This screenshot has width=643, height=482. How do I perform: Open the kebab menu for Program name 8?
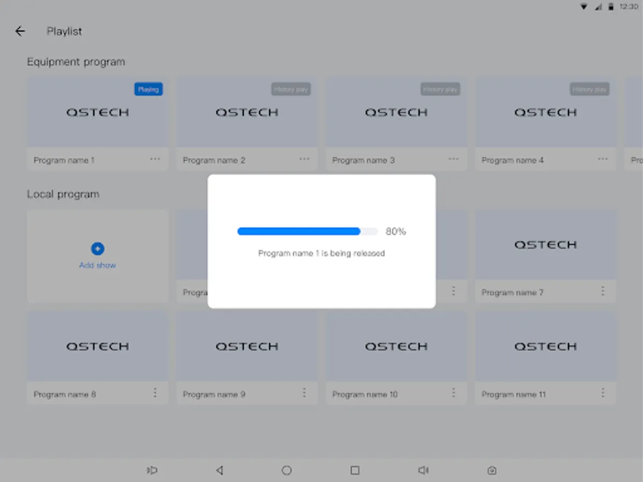(x=155, y=393)
